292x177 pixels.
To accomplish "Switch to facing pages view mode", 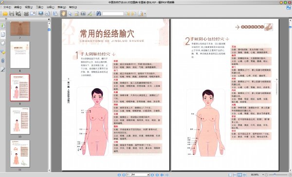I will click(x=239, y=175).
